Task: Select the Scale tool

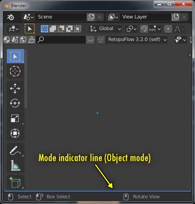Action: tap(15, 118)
